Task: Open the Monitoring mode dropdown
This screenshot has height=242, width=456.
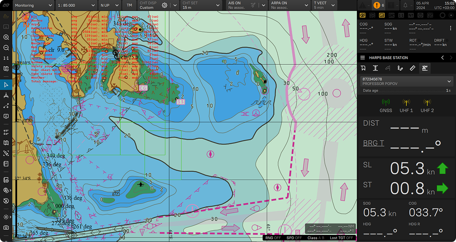Action: 33,5
